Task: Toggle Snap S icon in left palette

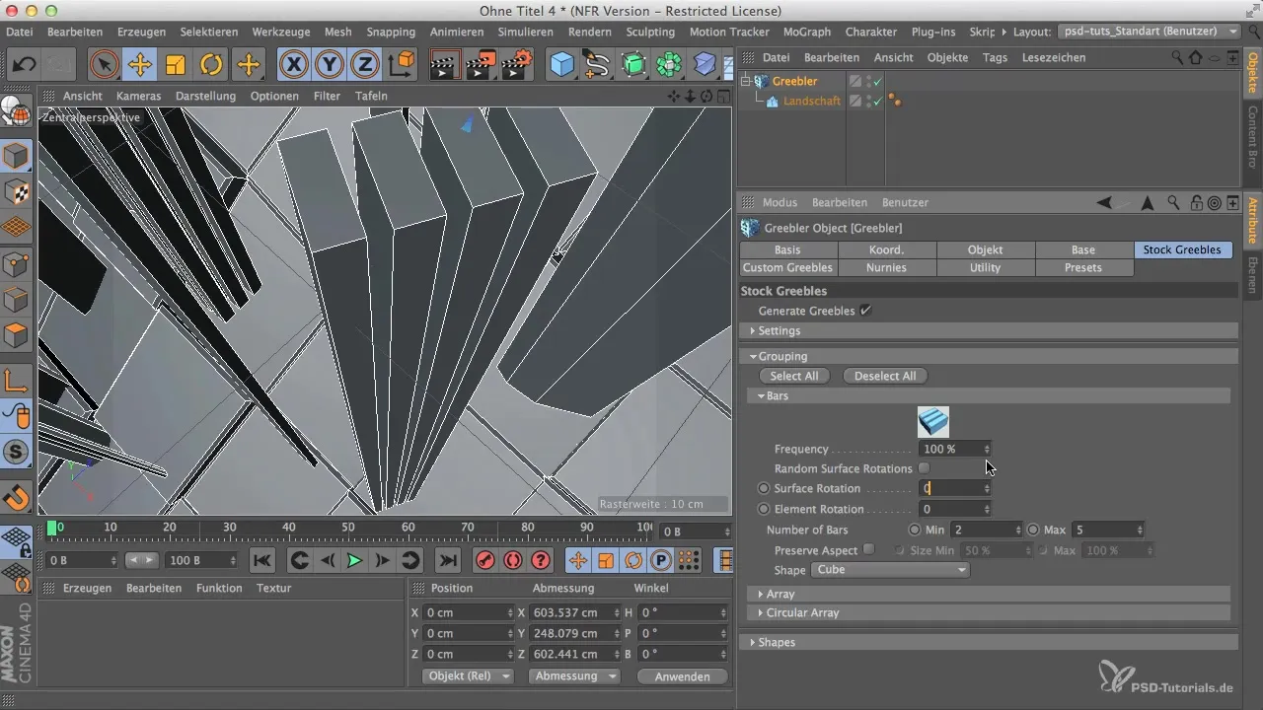Action: [x=18, y=452]
